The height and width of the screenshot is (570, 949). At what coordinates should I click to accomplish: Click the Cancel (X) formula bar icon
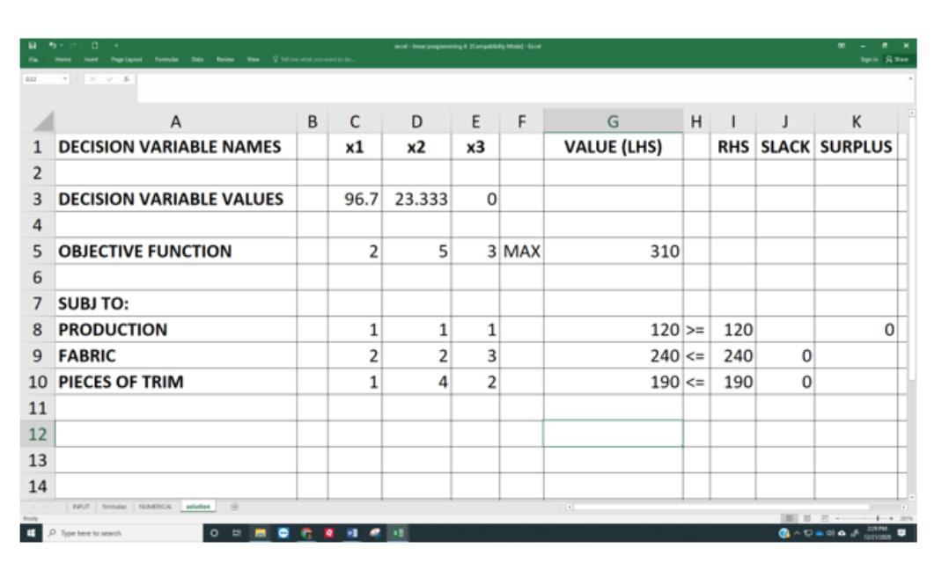coord(92,78)
